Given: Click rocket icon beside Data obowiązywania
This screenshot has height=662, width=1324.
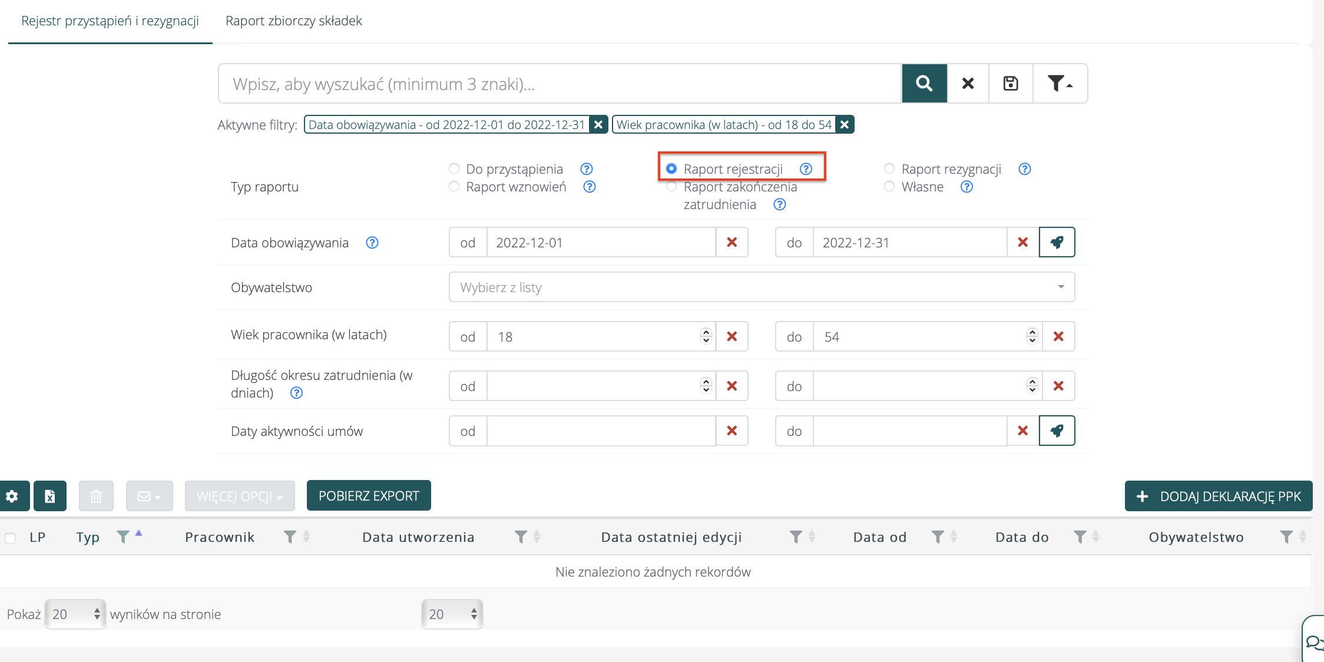Looking at the screenshot, I should point(1057,242).
